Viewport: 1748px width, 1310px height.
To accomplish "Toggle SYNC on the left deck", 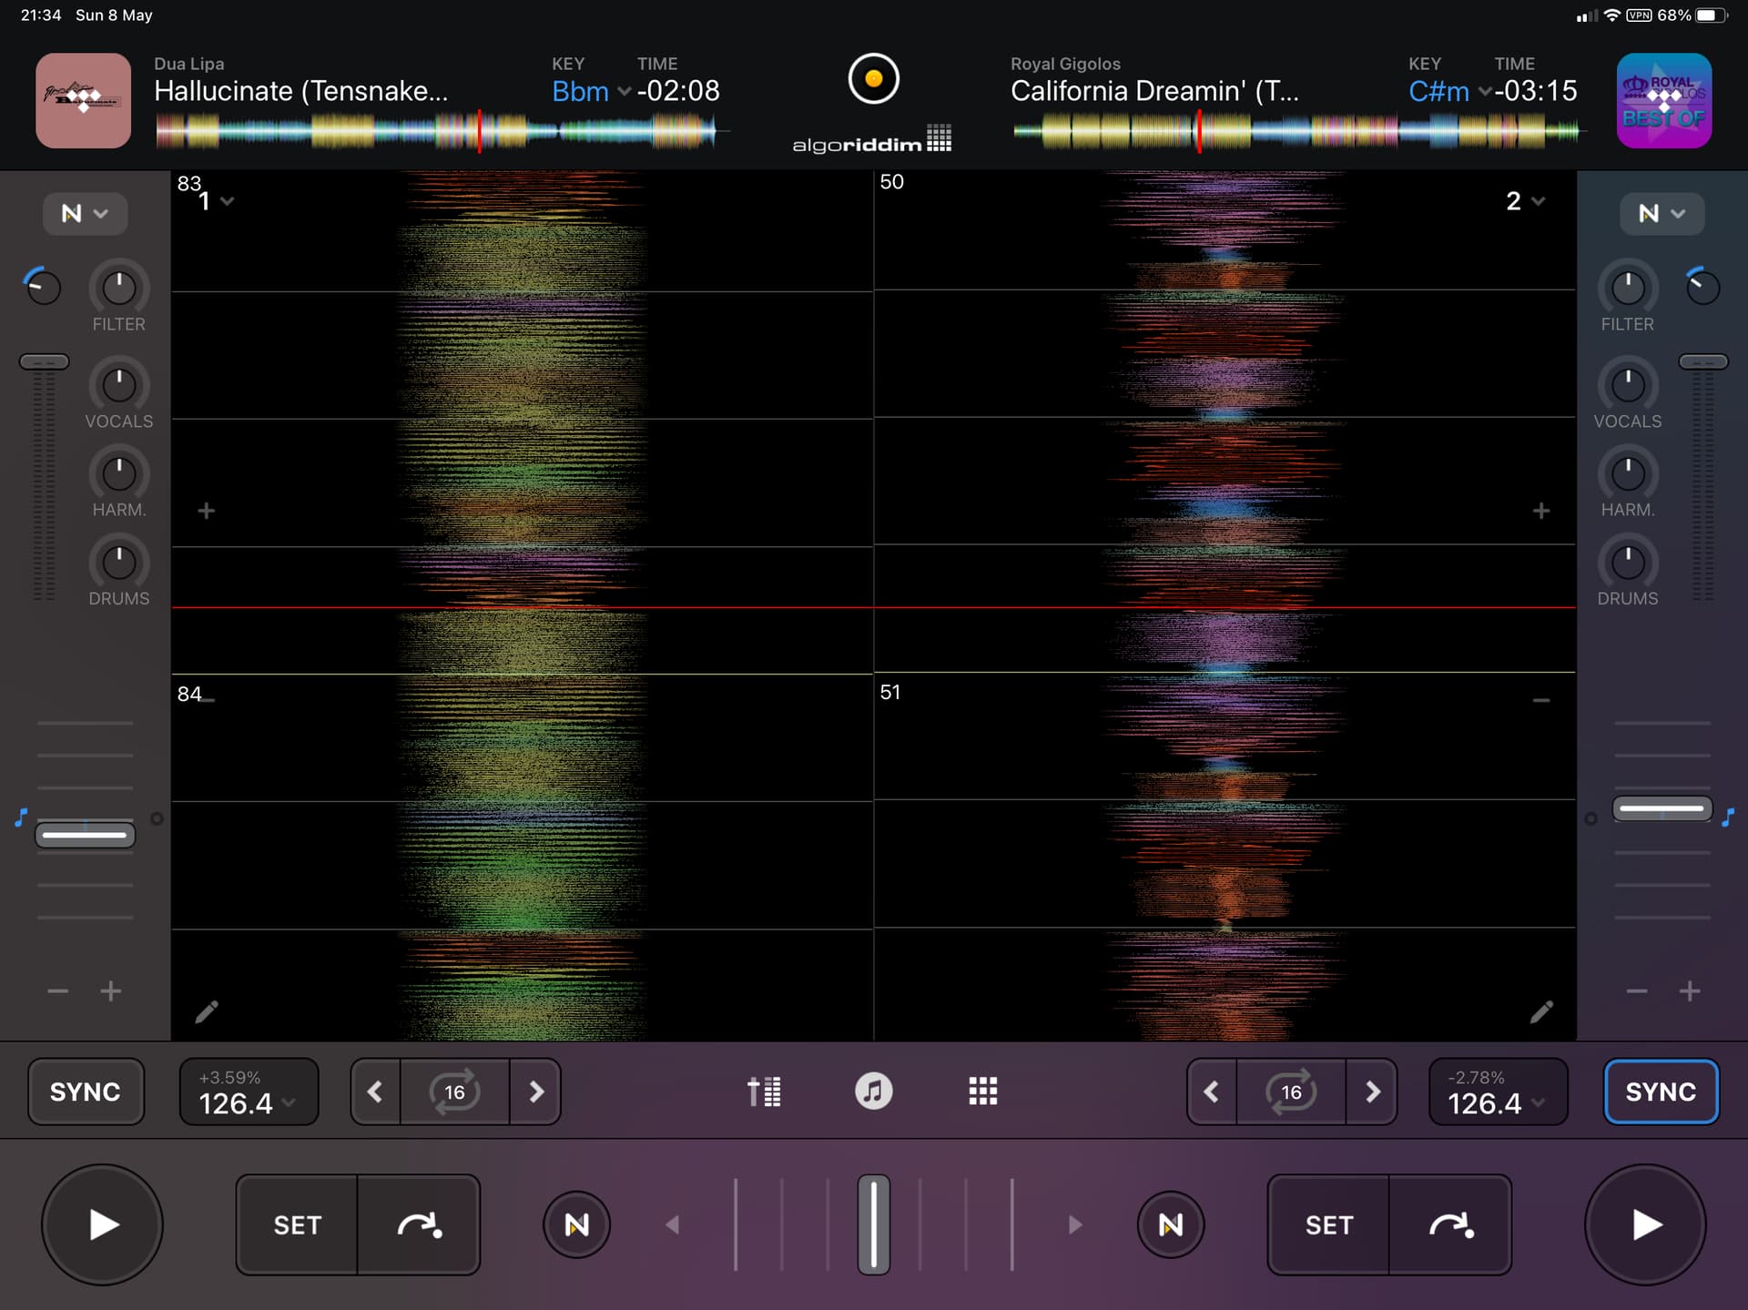I will [85, 1092].
